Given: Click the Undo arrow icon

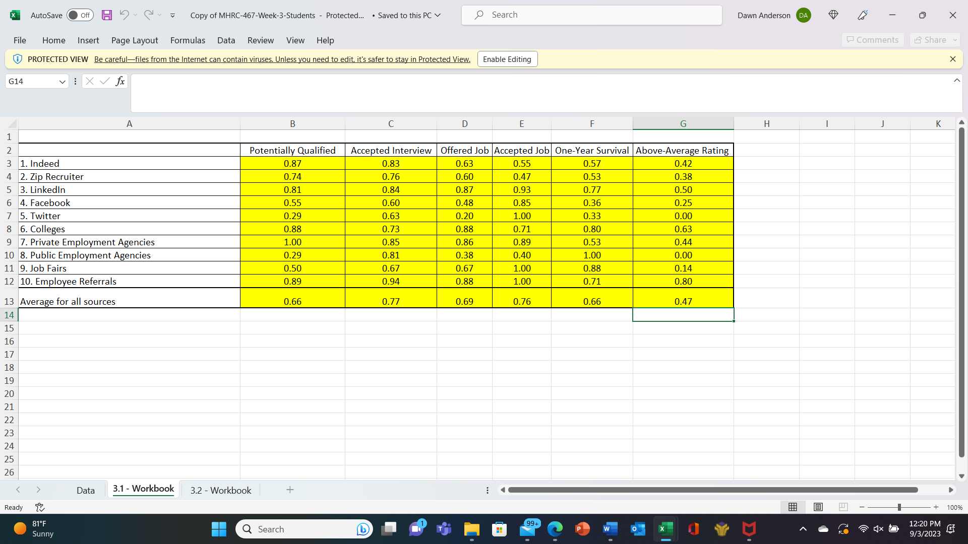Looking at the screenshot, I should 124,15.
